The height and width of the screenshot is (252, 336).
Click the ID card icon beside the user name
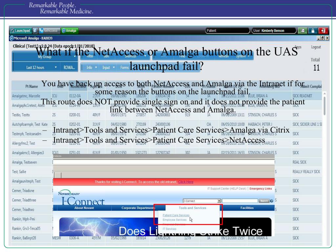click(303, 31)
